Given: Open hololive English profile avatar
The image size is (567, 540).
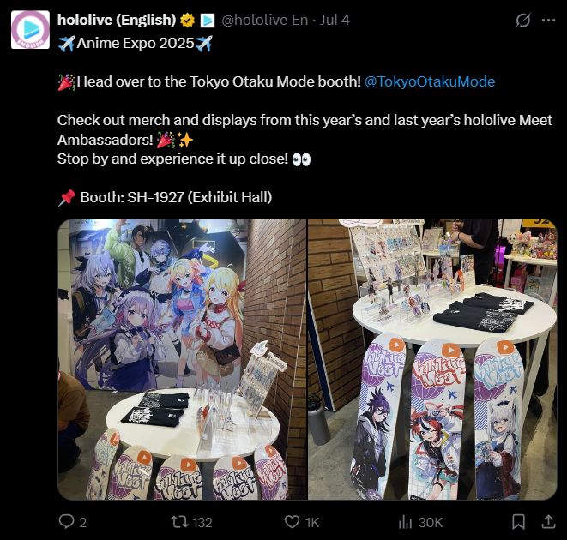Looking at the screenshot, I should 30,30.
